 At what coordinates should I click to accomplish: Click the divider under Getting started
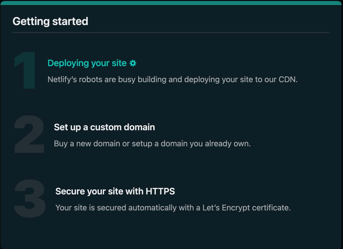[171, 32]
